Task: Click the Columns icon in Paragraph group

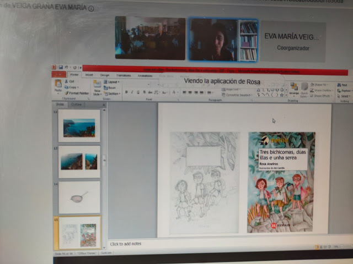Action: (x=210, y=92)
